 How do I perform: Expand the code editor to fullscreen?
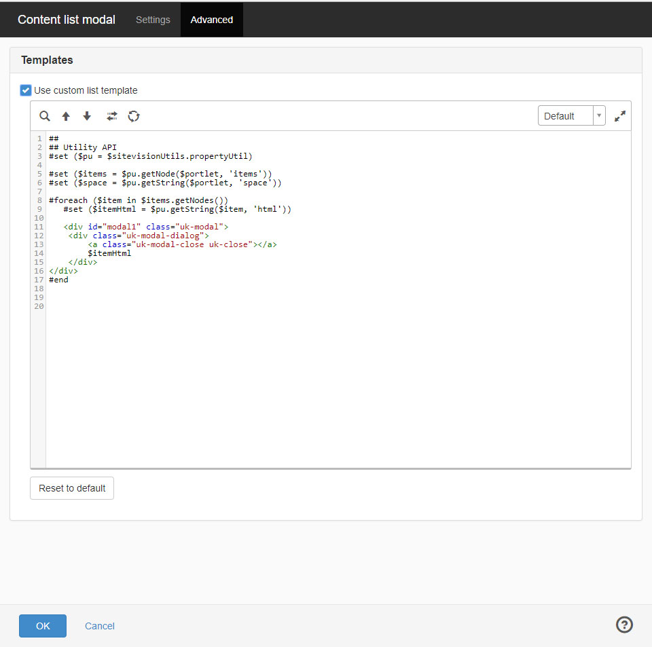click(x=619, y=116)
